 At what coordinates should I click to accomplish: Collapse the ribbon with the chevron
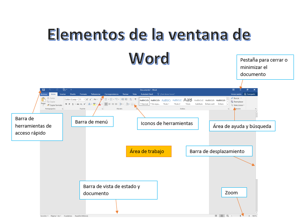256,109
